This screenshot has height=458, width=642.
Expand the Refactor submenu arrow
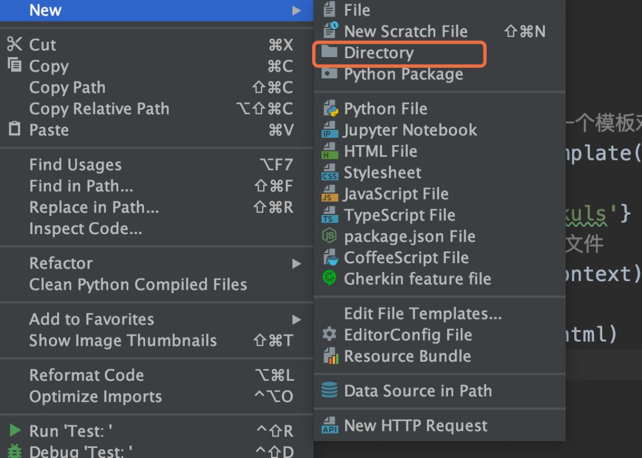(x=296, y=264)
